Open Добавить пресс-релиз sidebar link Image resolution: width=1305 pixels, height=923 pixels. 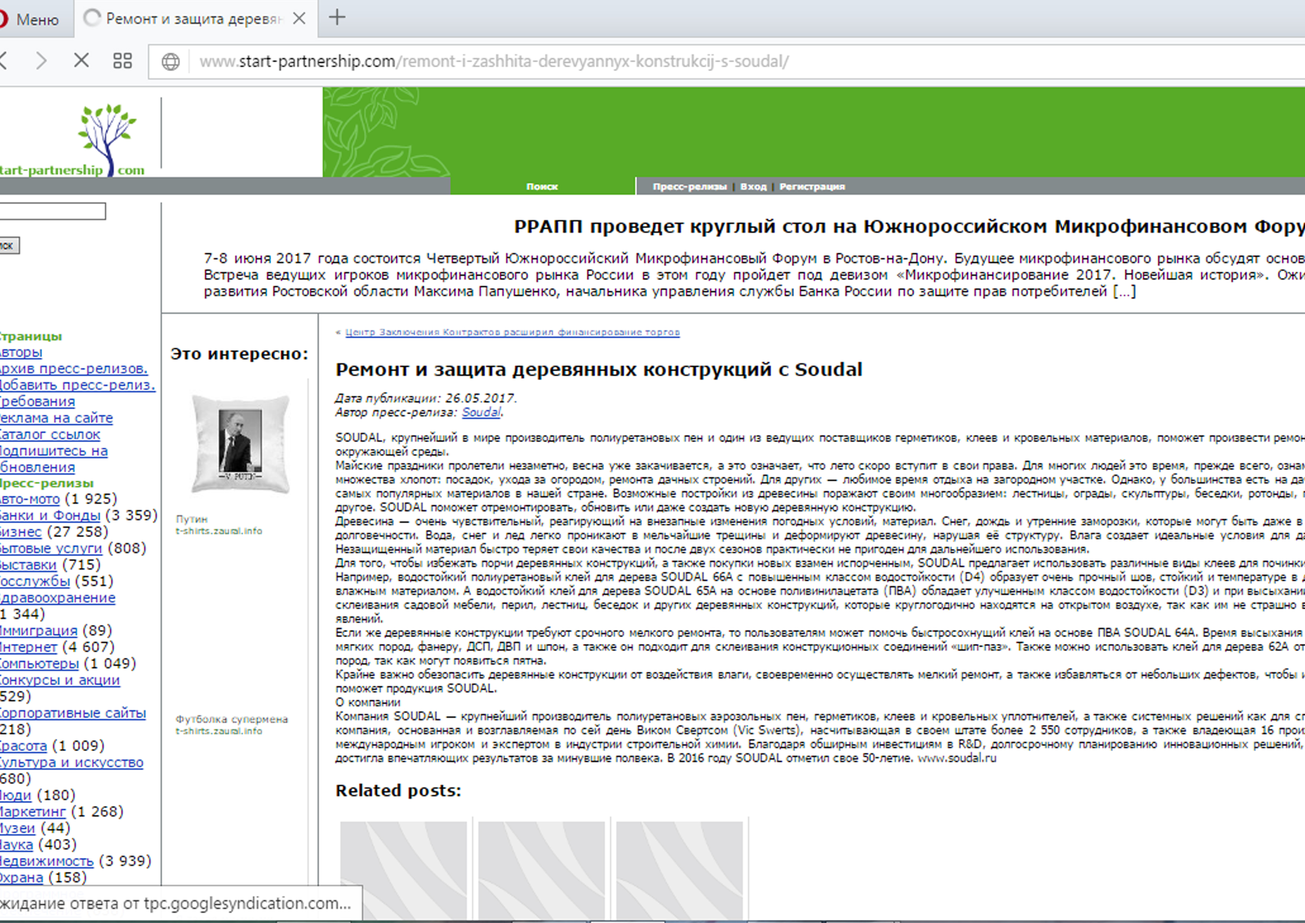point(77,385)
